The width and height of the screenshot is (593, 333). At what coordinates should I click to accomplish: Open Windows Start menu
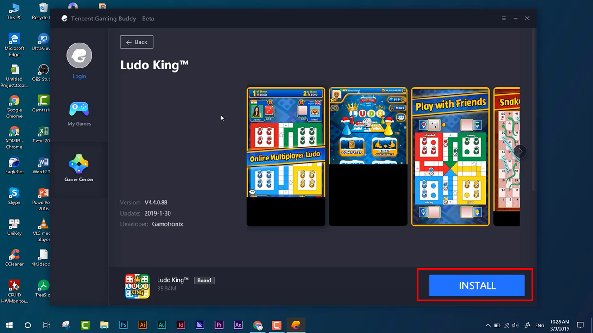(9, 325)
